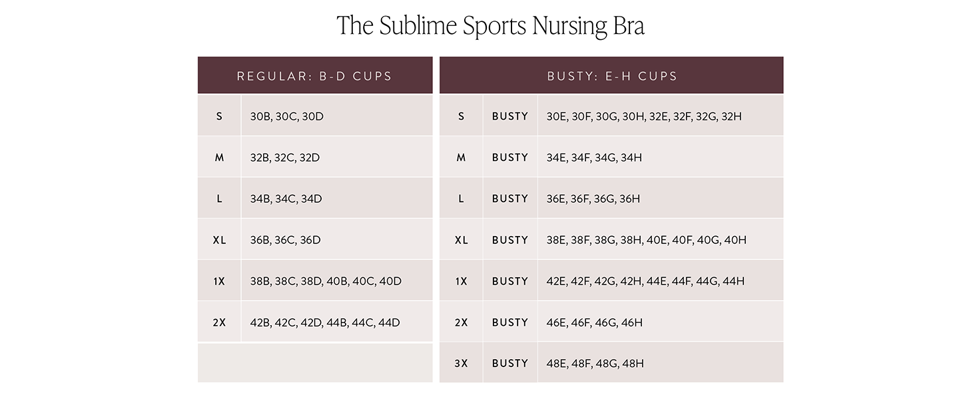Select the 36B, 36C, 36D cell
This screenshot has width=975, height=399.
[x=286, y=240]
